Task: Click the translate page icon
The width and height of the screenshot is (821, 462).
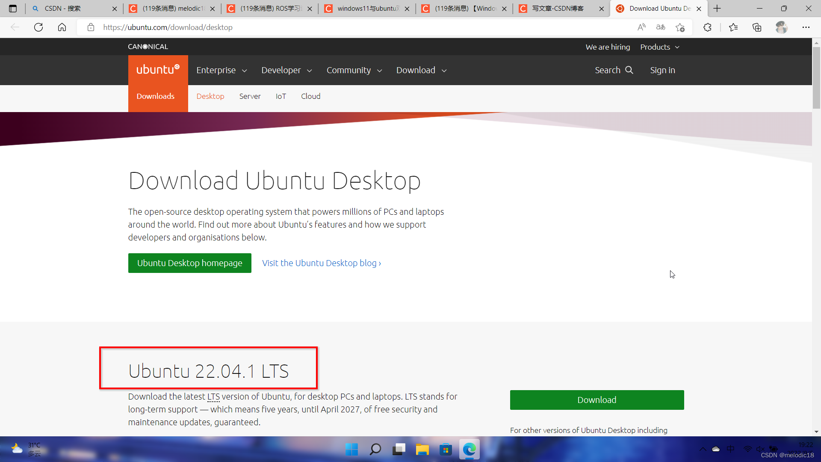Action: tap(661, 27)
